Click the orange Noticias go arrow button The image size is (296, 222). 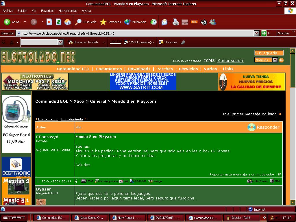click(281, 60)
